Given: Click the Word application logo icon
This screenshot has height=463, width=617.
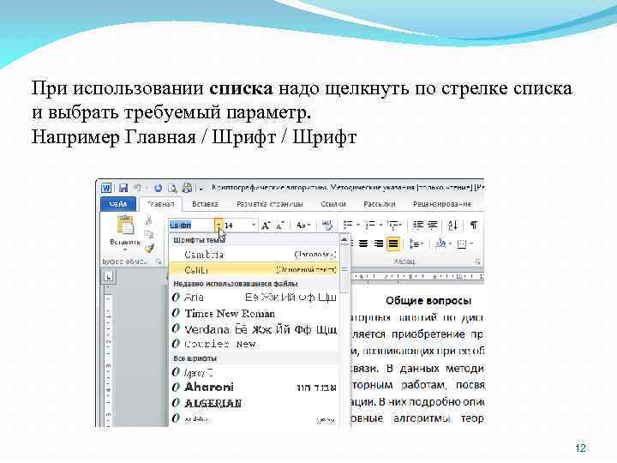Looking at the screenshot, I should [106, 188].
